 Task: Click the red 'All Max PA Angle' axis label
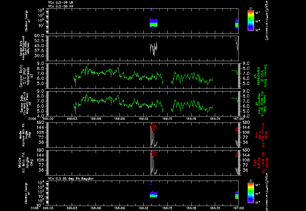[x=261, y=162]
